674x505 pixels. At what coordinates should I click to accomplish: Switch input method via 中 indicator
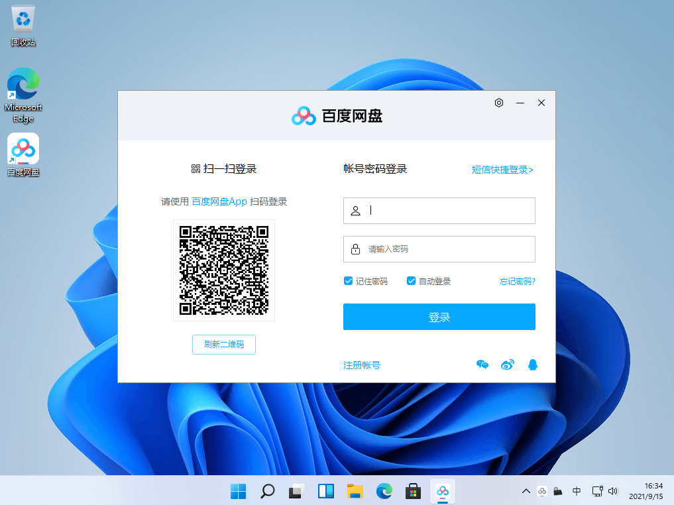pos(577,491)
